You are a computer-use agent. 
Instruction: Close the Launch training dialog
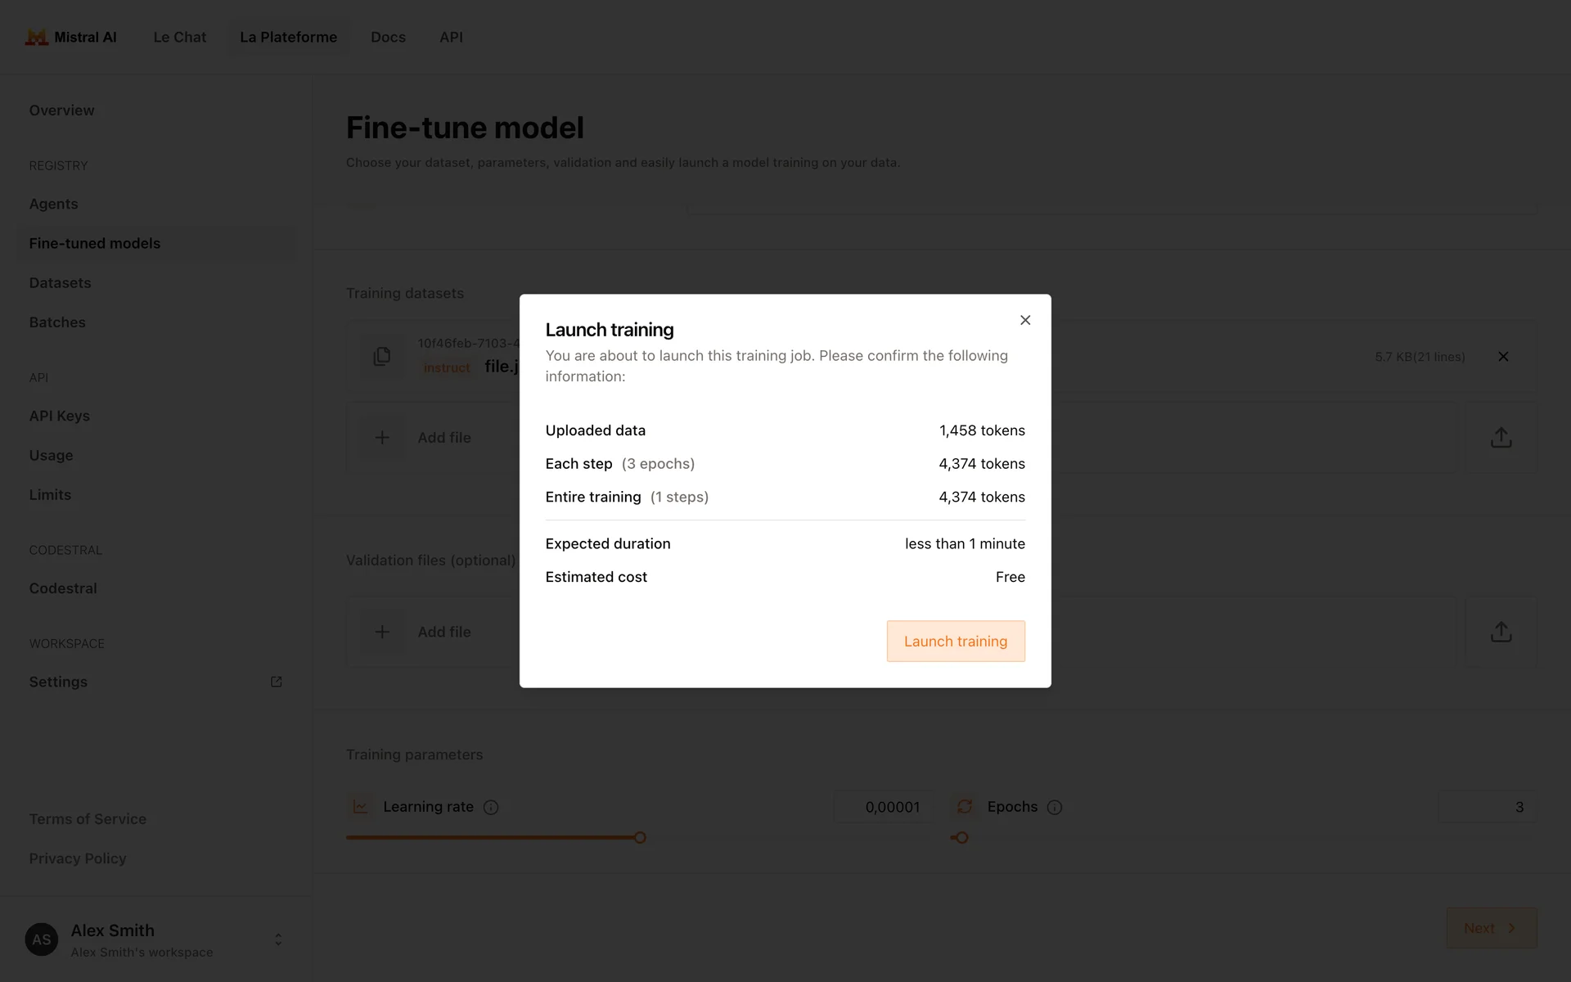[x=1025, y=320]
